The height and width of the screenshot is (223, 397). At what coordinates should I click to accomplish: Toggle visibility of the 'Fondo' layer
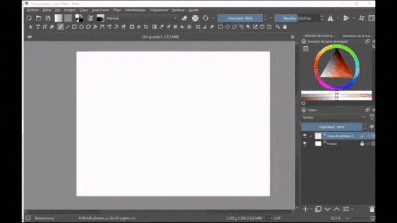tap(305, 144)
